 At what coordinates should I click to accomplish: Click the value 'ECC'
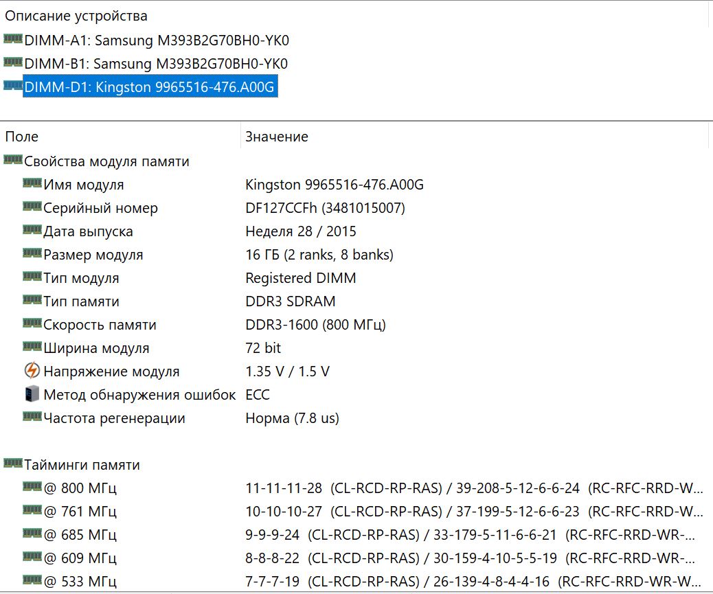258,395
